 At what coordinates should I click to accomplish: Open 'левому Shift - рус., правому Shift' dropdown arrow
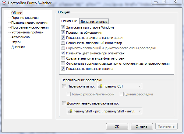point(140,111)
